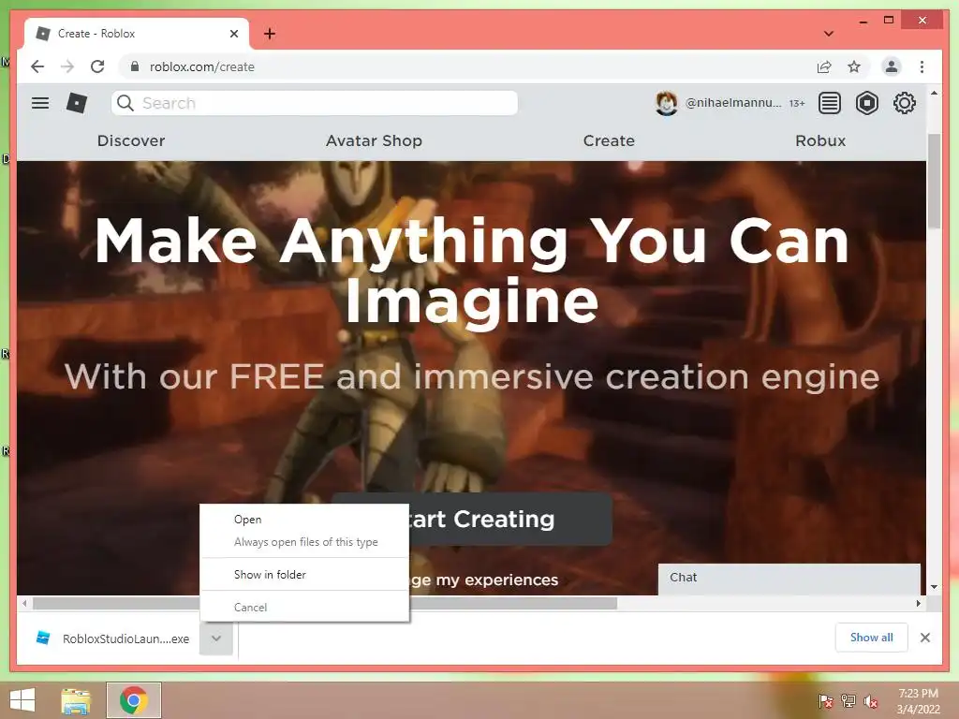
Task: Open a new browser tab
Action: (x=269, y=34)
